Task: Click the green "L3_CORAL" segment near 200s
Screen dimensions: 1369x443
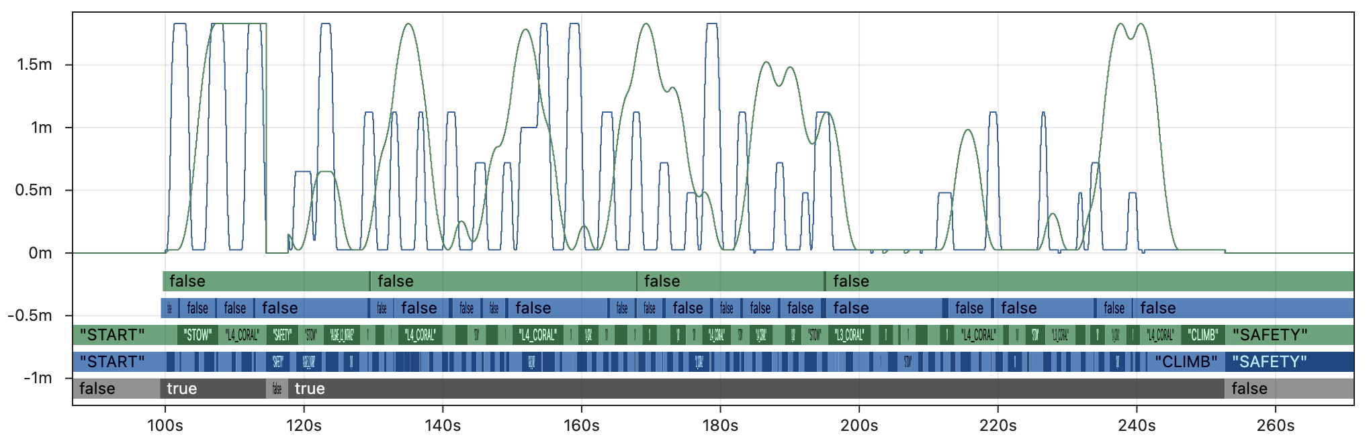Action: tap(849, 335)
